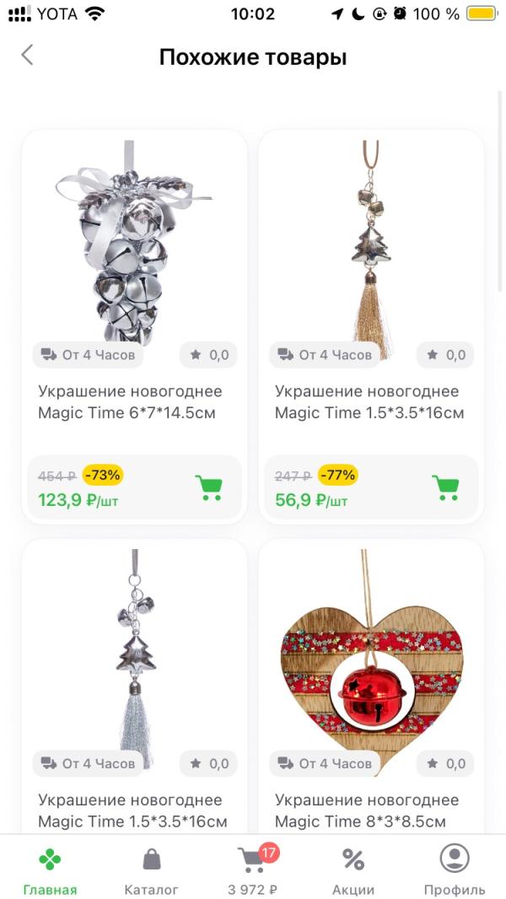The height and width of the screenshot is (899, 506).
Task: Add 123,9 ₽ silver bells ornament to cart
Action: [x=208, y=488]
